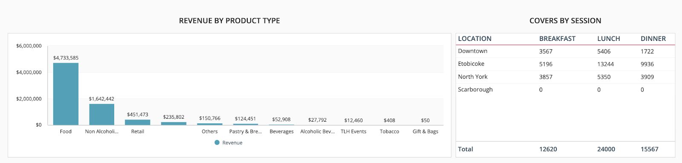Select the Downtown location row
Image resolution: width=682 pixels, height=163 pixels.
point(565,51)
